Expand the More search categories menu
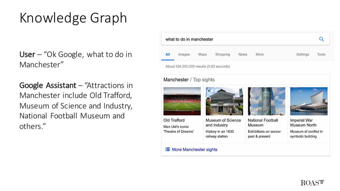This screenshot has width=340, height=191. pyautogui.click(x=259, y=54)
